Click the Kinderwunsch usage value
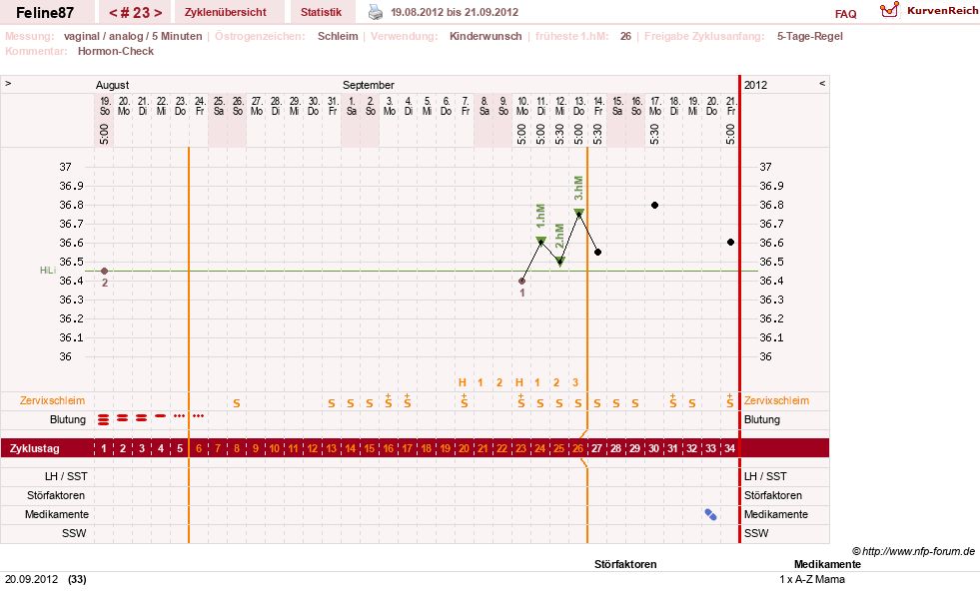The width and height of the screenshot is (980, 603). [486, 36]
